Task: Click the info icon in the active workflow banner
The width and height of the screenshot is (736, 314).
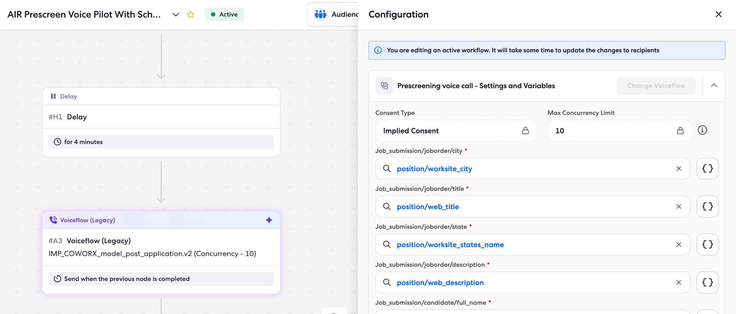Action: pos(378,50)
